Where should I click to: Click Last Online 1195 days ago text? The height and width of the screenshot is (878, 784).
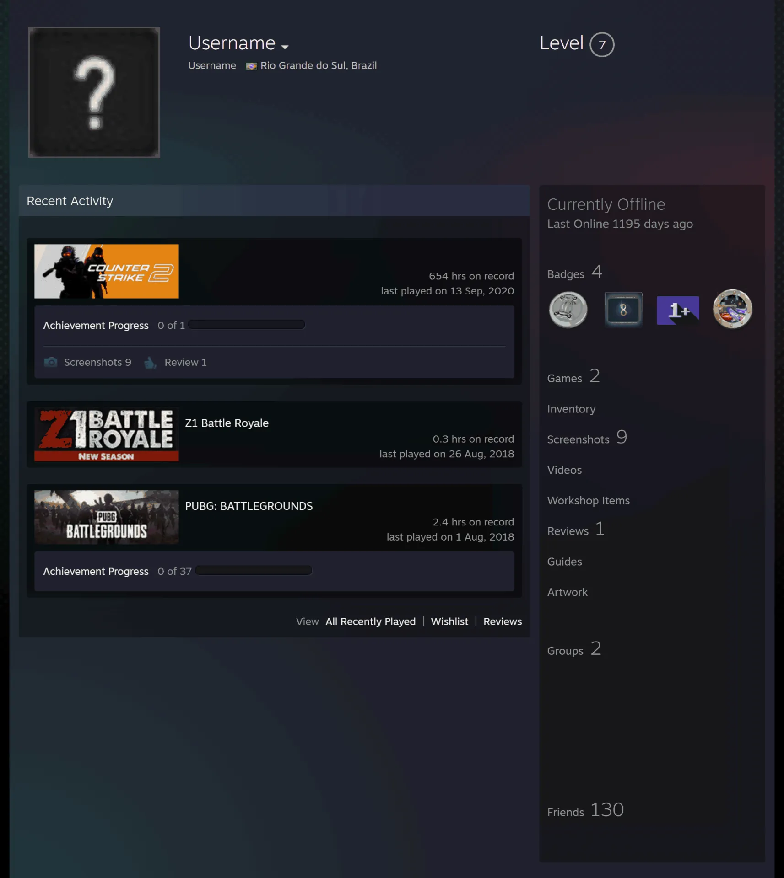[x=620, y=224]
